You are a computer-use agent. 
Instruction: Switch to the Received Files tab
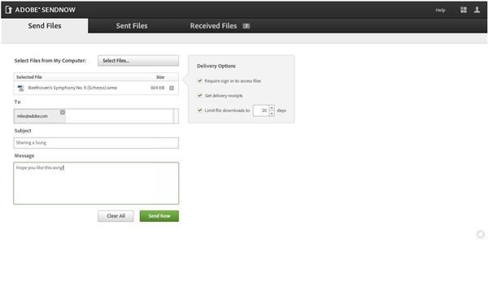pos(213,26)
